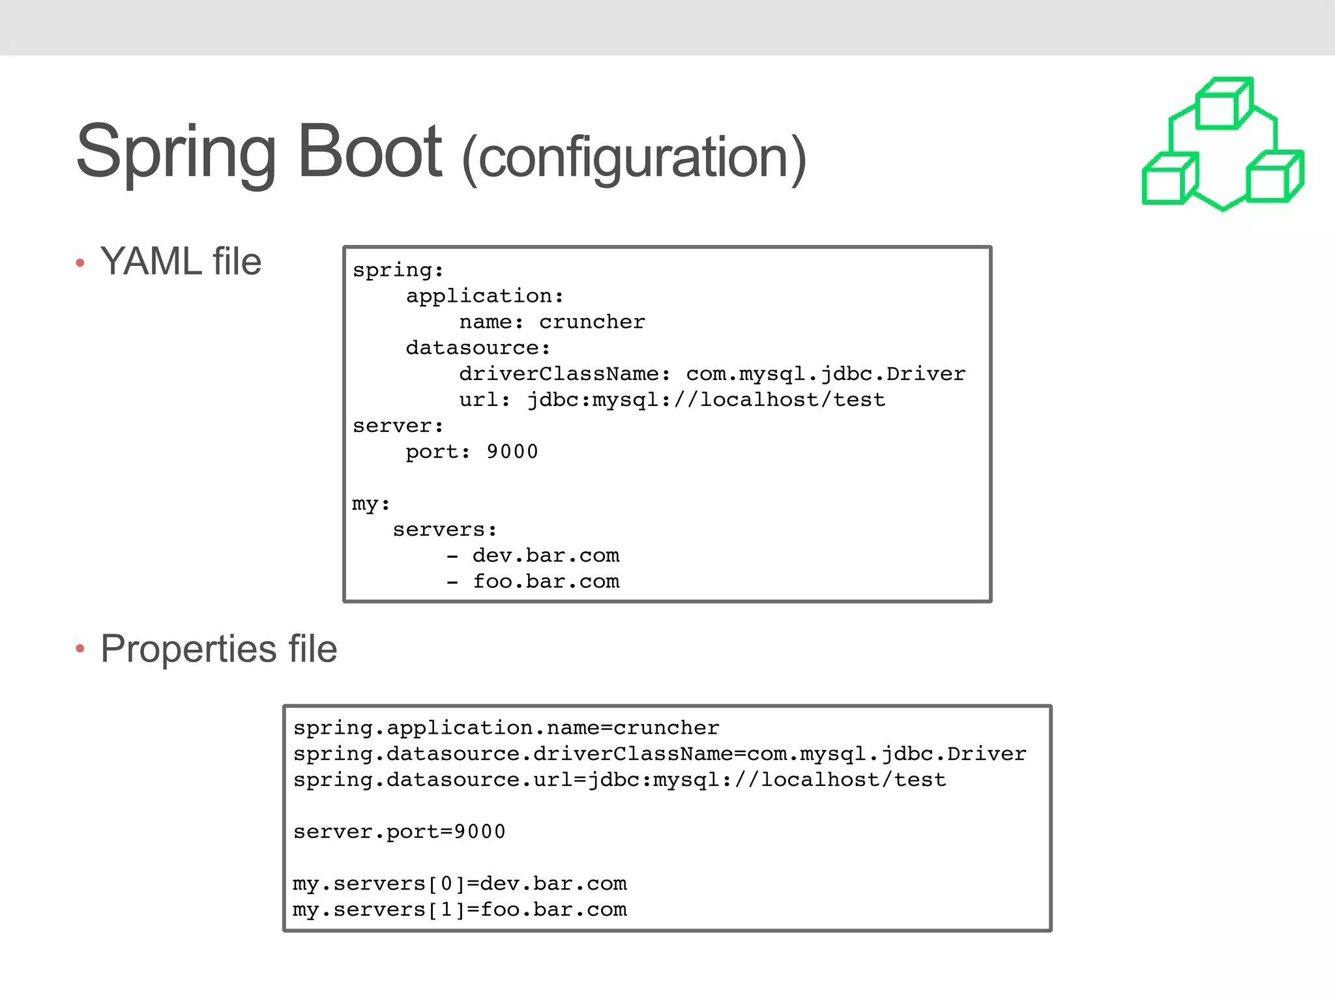Viewport: 1335px width, 1001px height.
Task: Click the green cubes logo
Action: point(1223,144)
